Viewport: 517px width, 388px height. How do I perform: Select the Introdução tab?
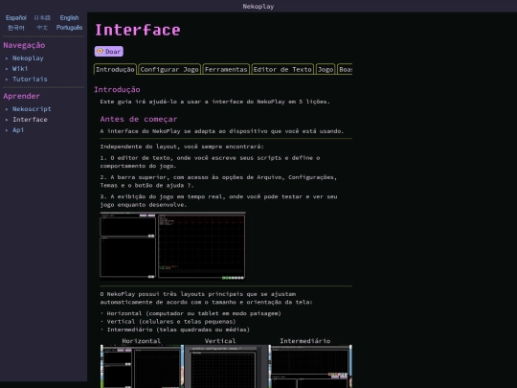(115, 69)
